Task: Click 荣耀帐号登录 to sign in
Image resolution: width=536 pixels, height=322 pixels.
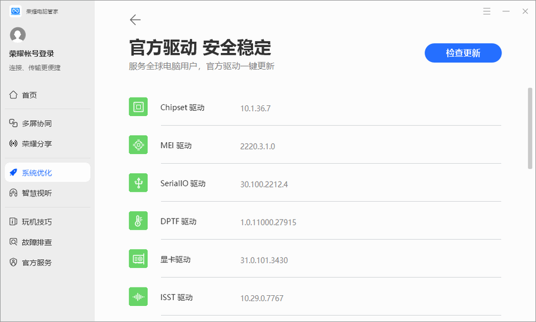Action: (32, 54)
